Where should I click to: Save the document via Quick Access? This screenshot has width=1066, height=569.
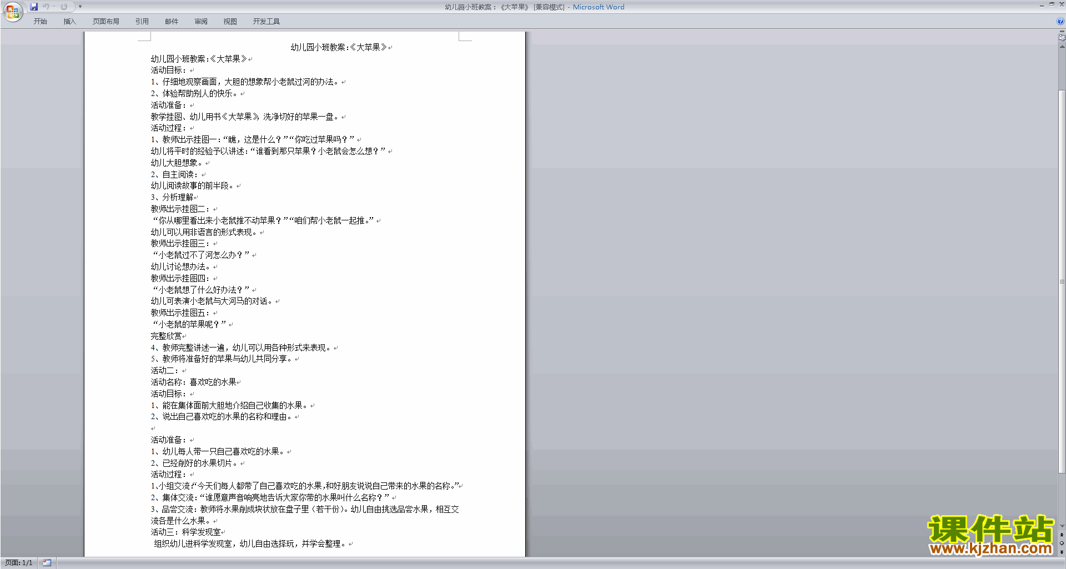[x=34, y=7]
